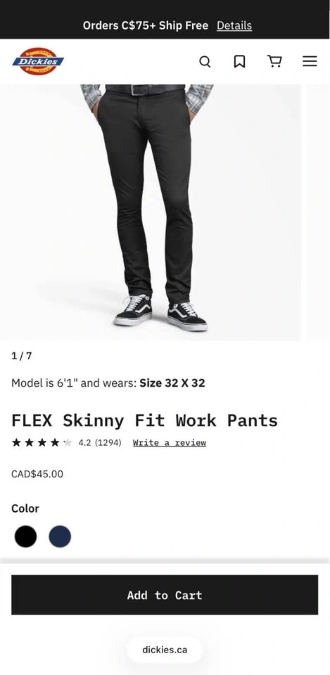Tap the Orders C$75+ Ship Free banner

[145, 25]
